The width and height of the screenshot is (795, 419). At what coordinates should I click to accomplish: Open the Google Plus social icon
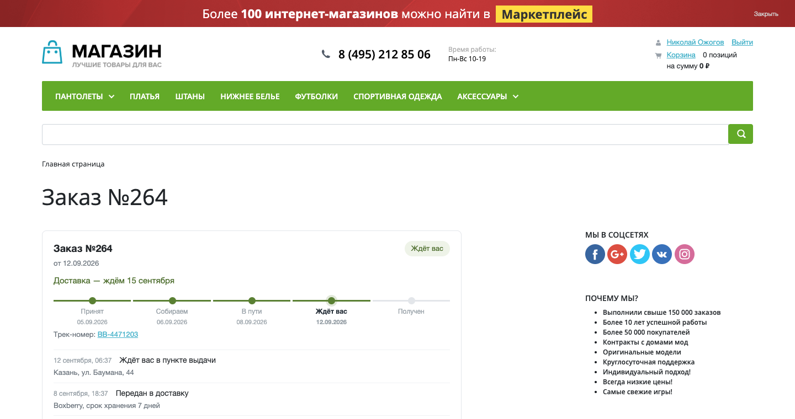point(617,254)
